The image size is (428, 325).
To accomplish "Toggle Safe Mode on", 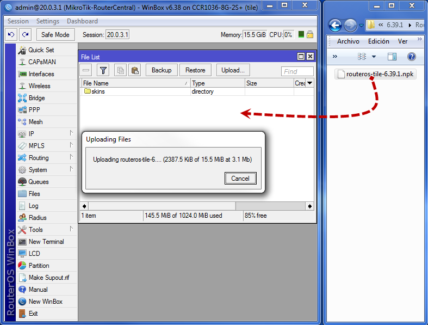I will coord(55,35).
